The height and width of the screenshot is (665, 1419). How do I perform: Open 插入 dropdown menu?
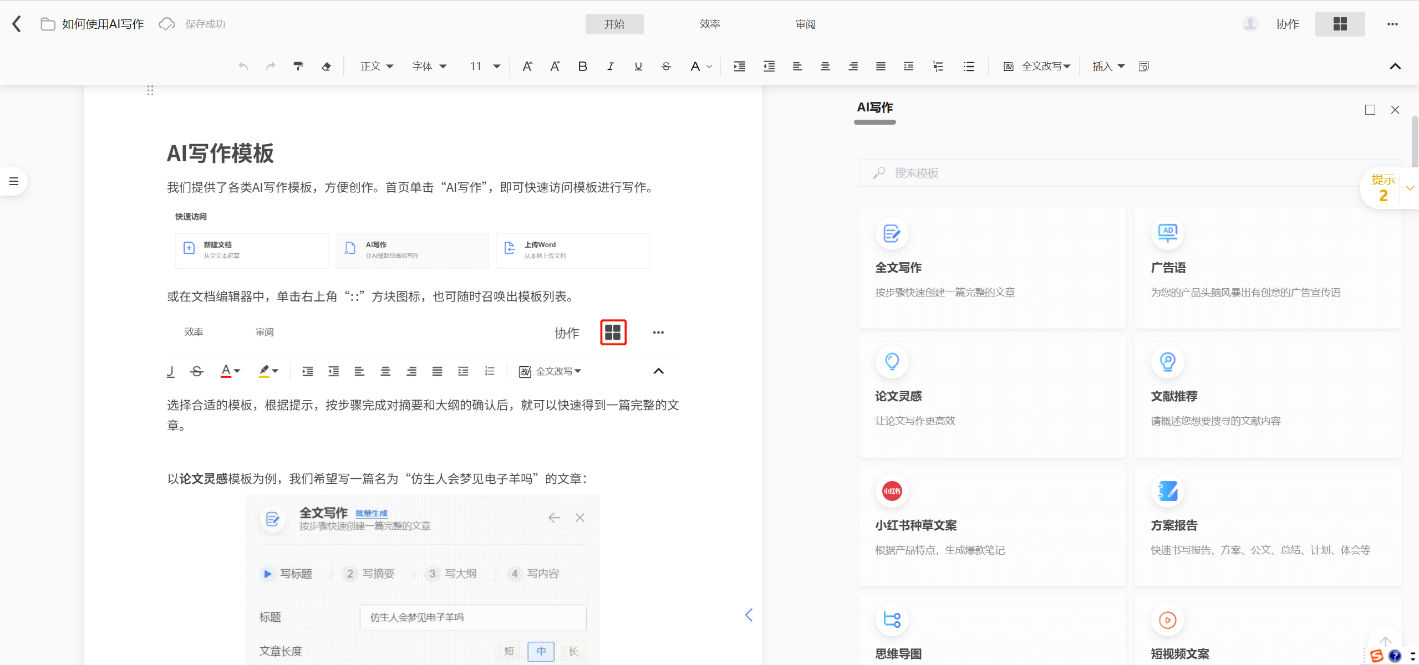point(1108,66)
